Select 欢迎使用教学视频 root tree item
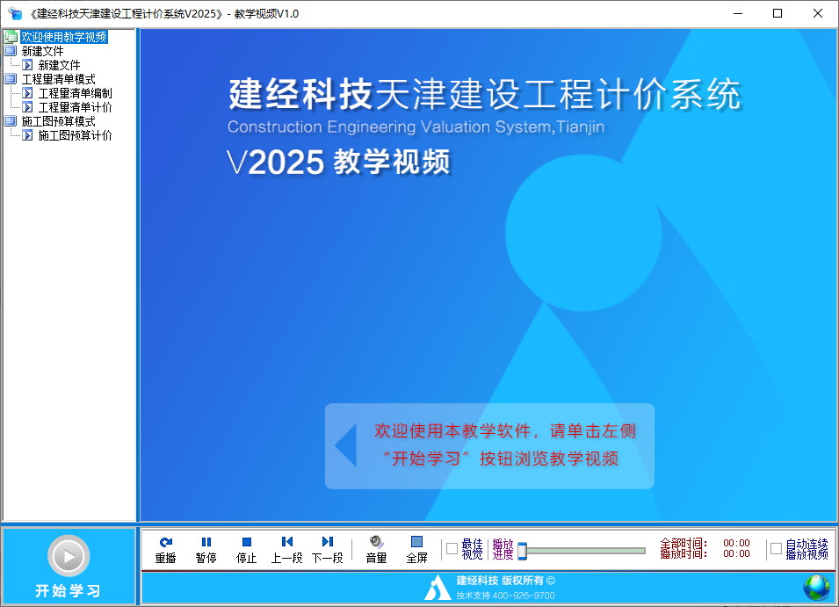The image size is (839, 607). pos(63,37)
